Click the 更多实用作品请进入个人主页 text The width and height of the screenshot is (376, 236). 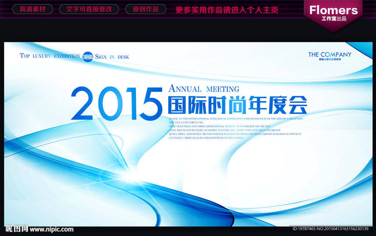pyautogui.click(x=227, y=10)
